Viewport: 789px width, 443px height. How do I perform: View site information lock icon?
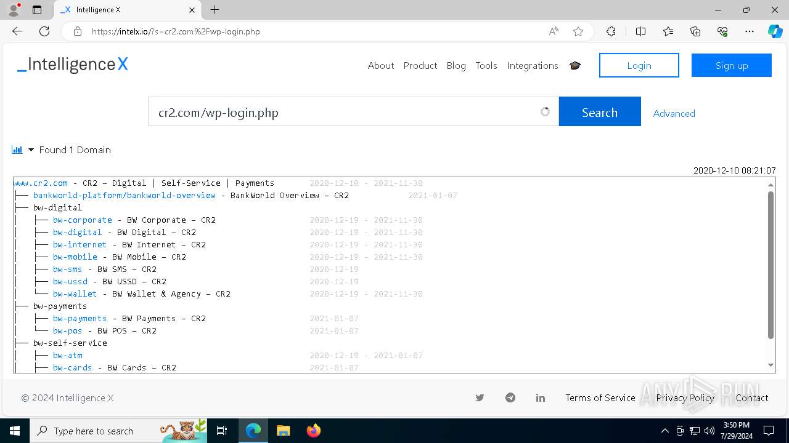[x=77, y=31]
